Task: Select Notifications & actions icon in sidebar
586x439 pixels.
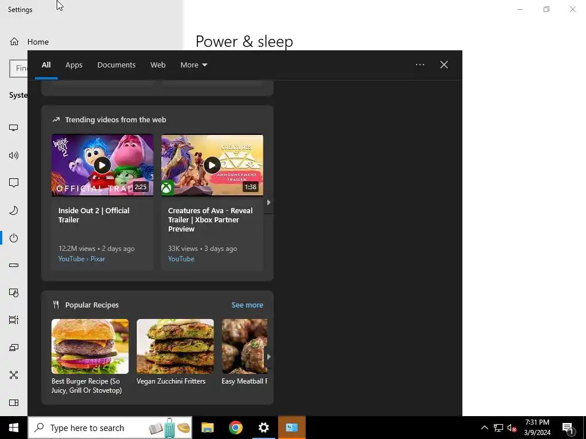Action: coord(14,183)
